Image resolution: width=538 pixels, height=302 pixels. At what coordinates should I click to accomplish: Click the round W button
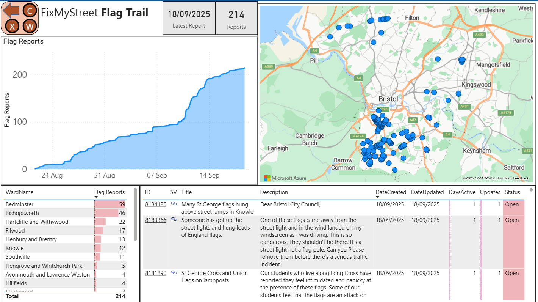pos(30,26)
